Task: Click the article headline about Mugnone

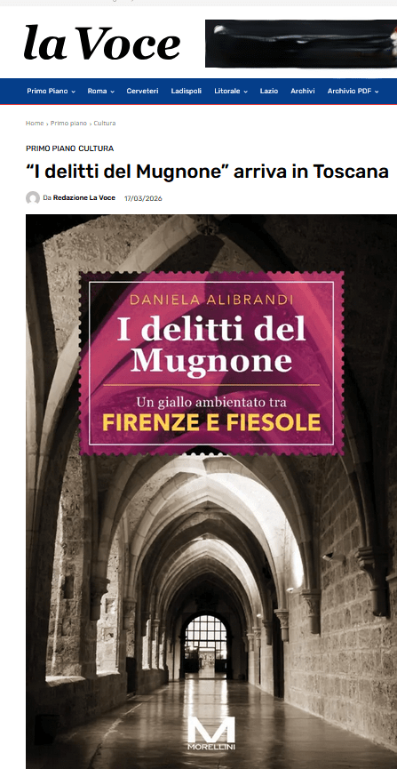Action: pos(207,172)
